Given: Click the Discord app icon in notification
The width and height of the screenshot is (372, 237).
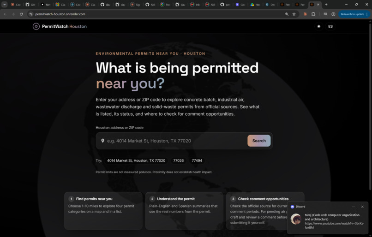Looking at the screenshot, I should point(292,207).
